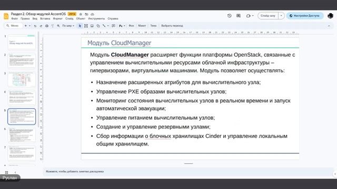This screenshot has height=189, width=337.
Task: Click the Undo arrow in toolbar
Action: (x=35, y=26)
